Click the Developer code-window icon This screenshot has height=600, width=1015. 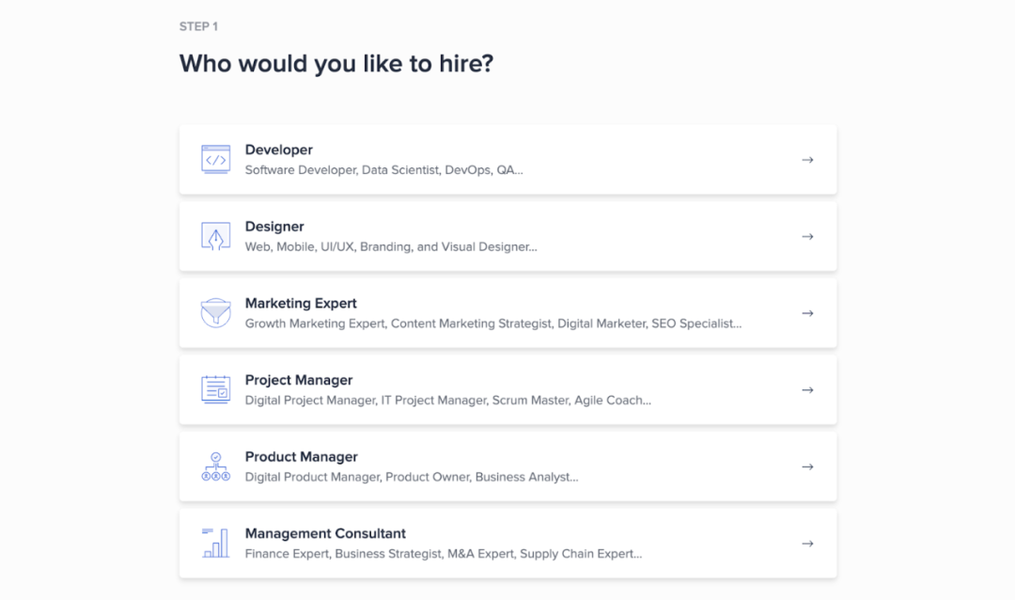click(215, 160)
